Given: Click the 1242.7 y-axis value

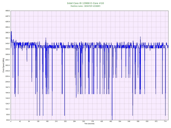Looking at the screenshot, I should tap(8, 104).
